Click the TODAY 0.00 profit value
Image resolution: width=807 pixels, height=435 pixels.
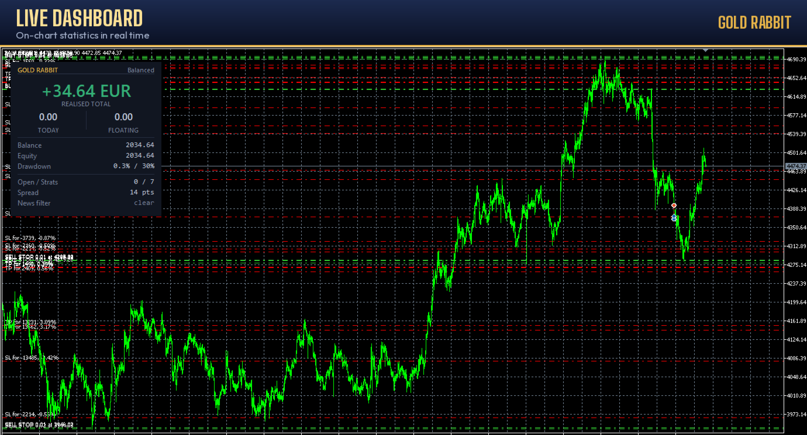[x=48, y=117]
